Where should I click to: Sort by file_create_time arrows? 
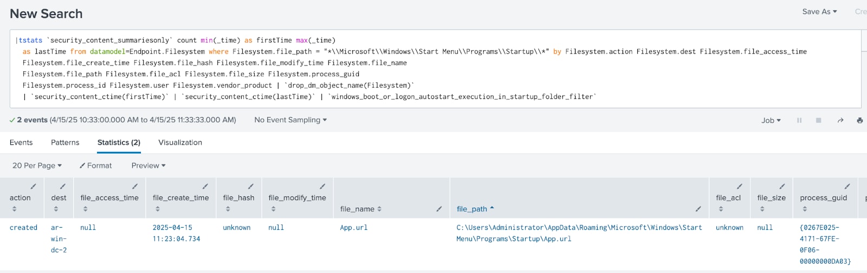(157, 209)
